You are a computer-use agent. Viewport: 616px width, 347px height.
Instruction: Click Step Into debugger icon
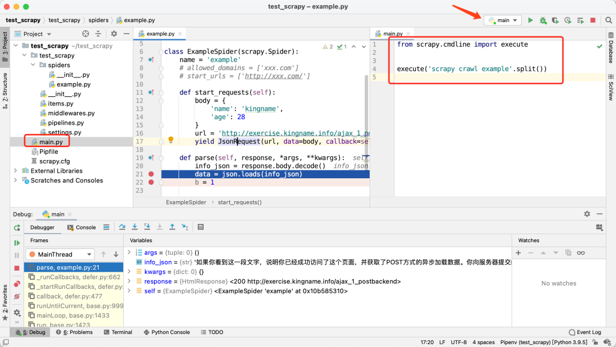pos(135,227)
